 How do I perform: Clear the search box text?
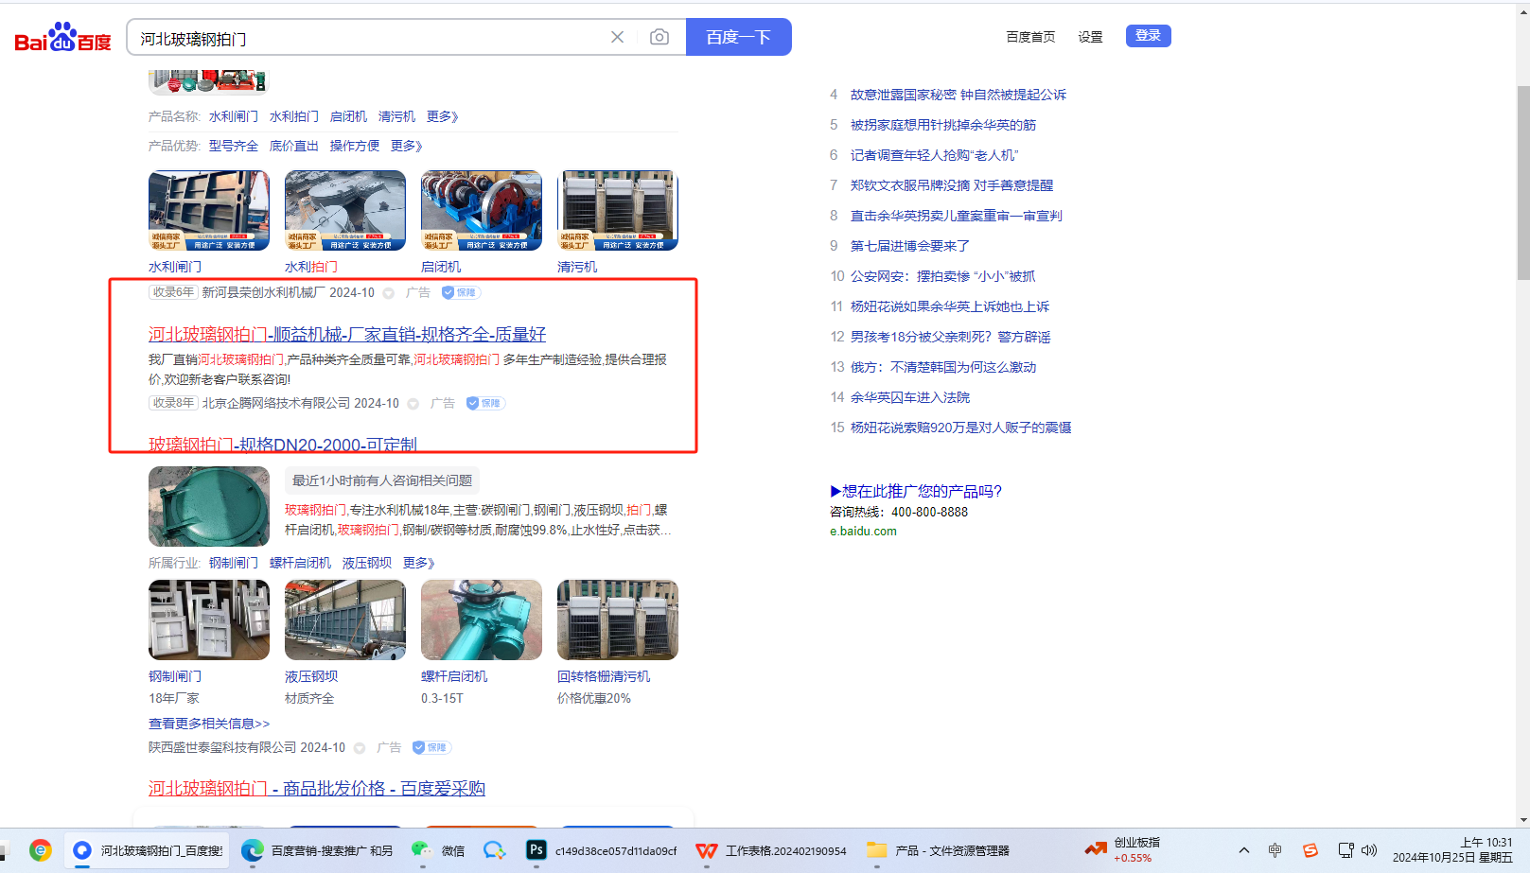pos(617,37)
